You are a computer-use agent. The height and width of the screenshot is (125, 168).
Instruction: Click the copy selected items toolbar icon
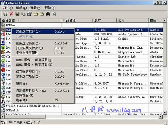(x=23, y=14)
